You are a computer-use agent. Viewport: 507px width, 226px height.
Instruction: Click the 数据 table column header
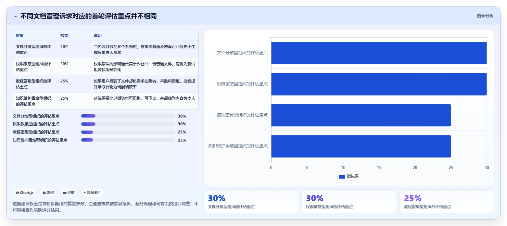[x=64, y=36]
